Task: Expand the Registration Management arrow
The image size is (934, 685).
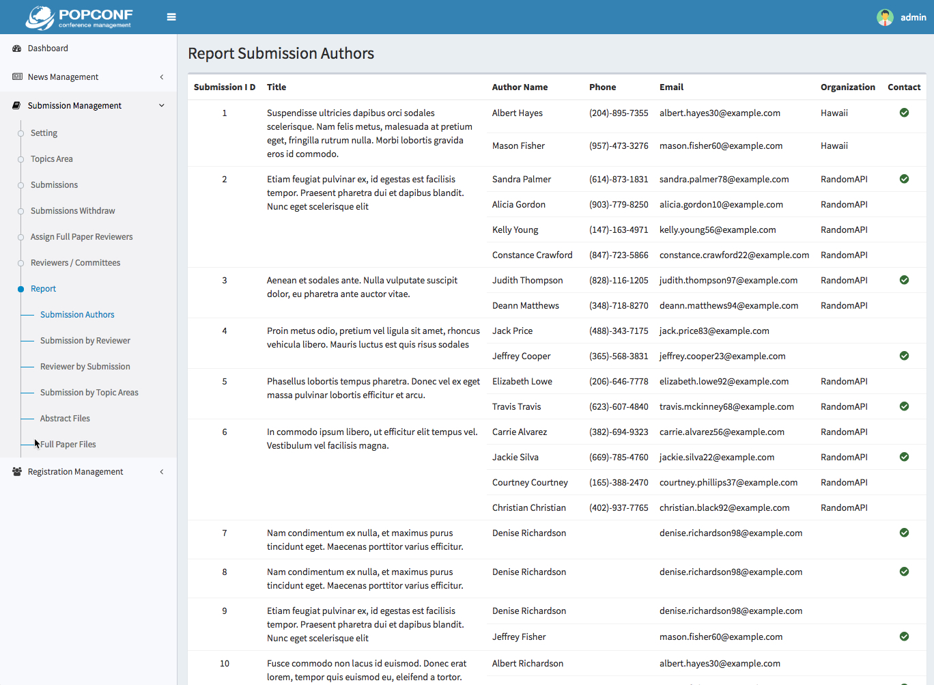Action: pyautogui.click(x=162, y=472)
